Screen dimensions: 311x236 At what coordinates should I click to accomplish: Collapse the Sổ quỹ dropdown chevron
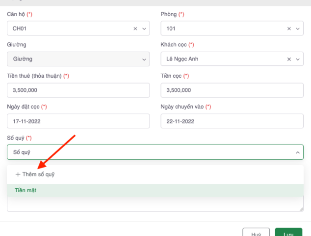click(298, 152)
